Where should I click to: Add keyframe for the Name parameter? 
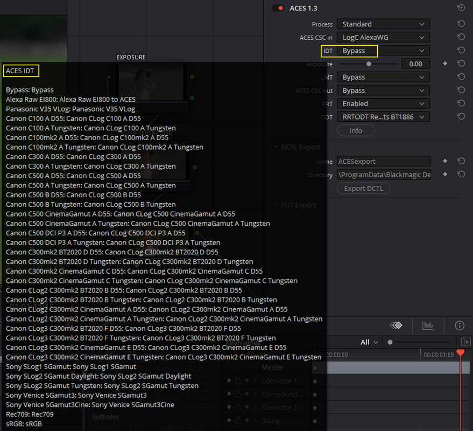(445, 161)
